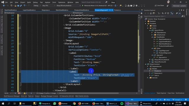The width and height of the screenshot is (189, 106).
Task: Collapse the Label block at line 36
Action: pyautogui.click(x=20, y=72)
